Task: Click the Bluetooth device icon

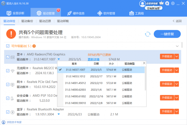Action: (12, 112)
